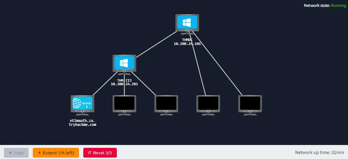Image resolution: width=348 pixels, height=159 pixels.
Task: Reset the network (3/5)
Action: pyautogui.click(x=100, y=153)
